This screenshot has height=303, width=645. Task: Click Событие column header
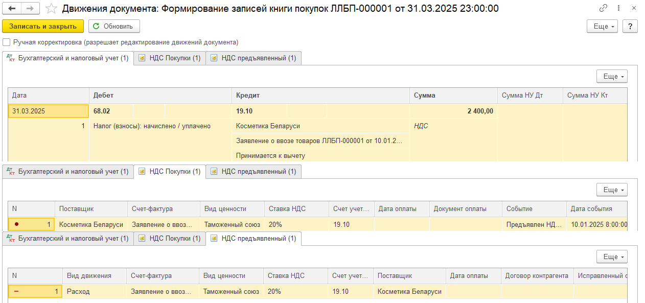click(534, 208)
